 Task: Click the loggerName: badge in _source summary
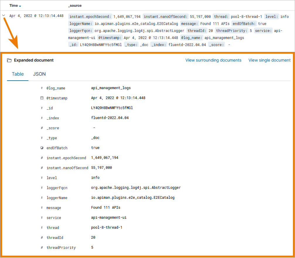81,24
